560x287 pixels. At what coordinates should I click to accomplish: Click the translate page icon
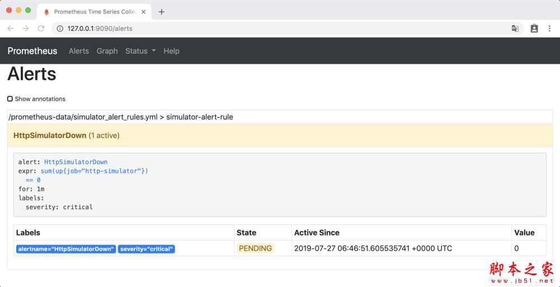point(515,29)
